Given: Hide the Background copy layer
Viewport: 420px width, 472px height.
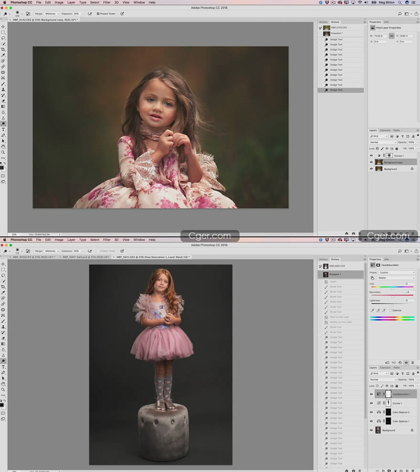Looking at the screenshot, I should (371, 162).
